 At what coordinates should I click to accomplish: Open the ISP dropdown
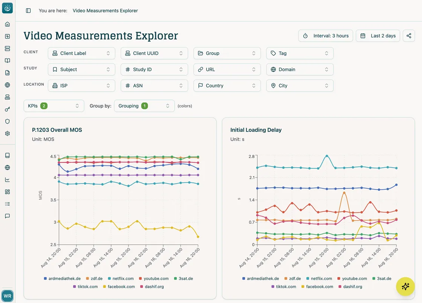[x=81, y=86]
